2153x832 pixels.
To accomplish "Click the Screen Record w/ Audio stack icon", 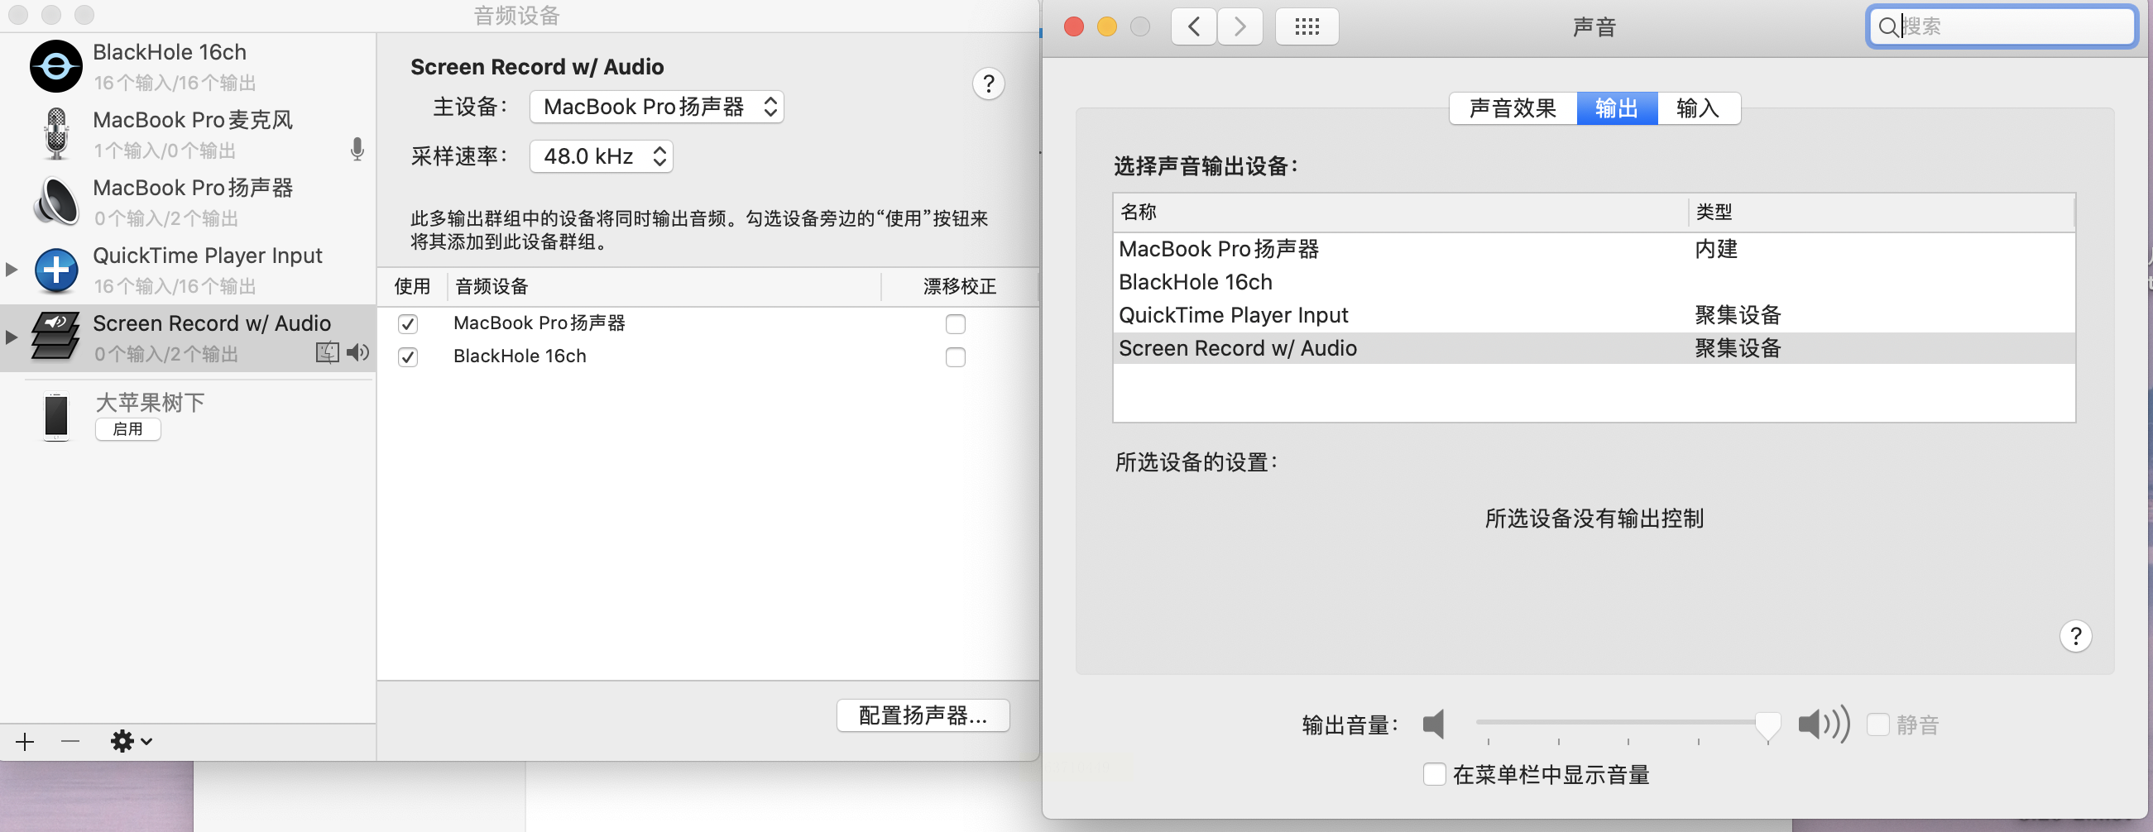I will click(56, 337).
